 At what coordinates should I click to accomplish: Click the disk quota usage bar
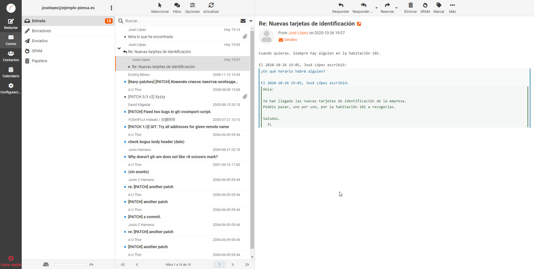70,265
